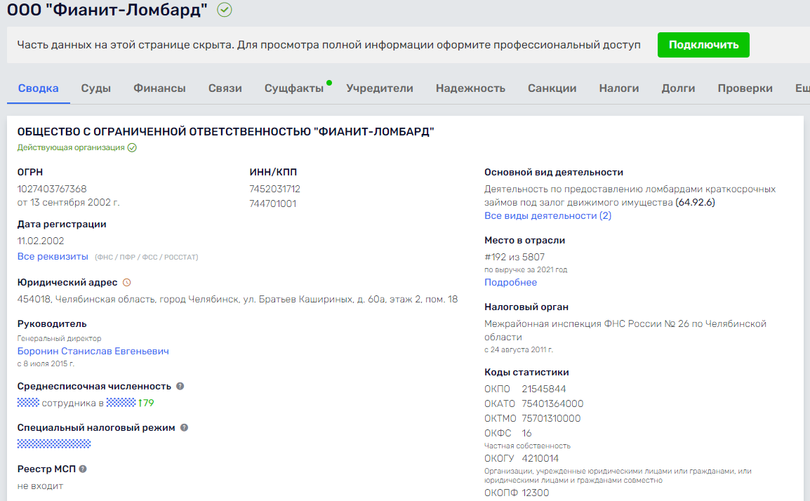Screen dimensions: 810x501
Task: Click the clock history icon beside Юридический адрес
Action: tap(126, 283)
